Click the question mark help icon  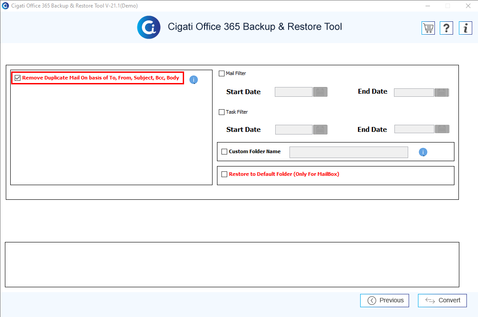point(446,28)
